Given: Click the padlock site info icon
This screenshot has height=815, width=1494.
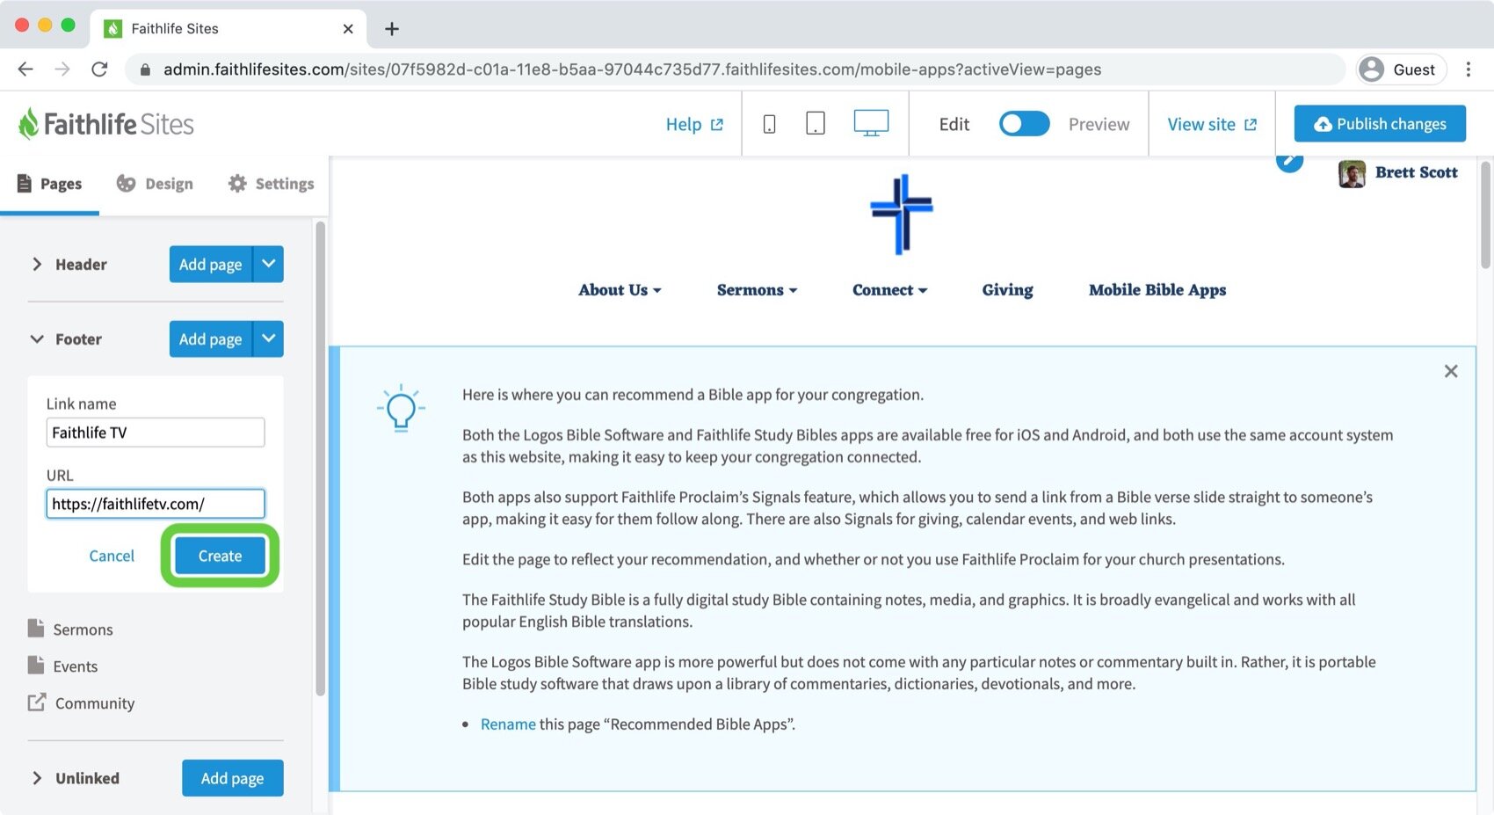Looking at the screenshot, I should tap(146, 69).
